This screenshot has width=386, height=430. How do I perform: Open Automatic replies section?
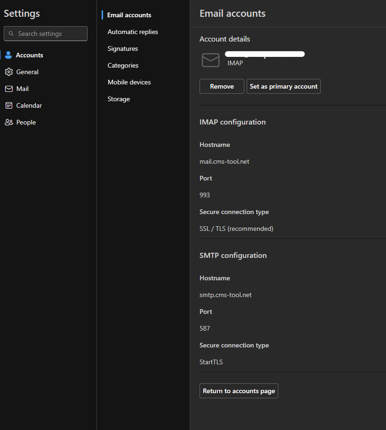click(x=132, y=32)
